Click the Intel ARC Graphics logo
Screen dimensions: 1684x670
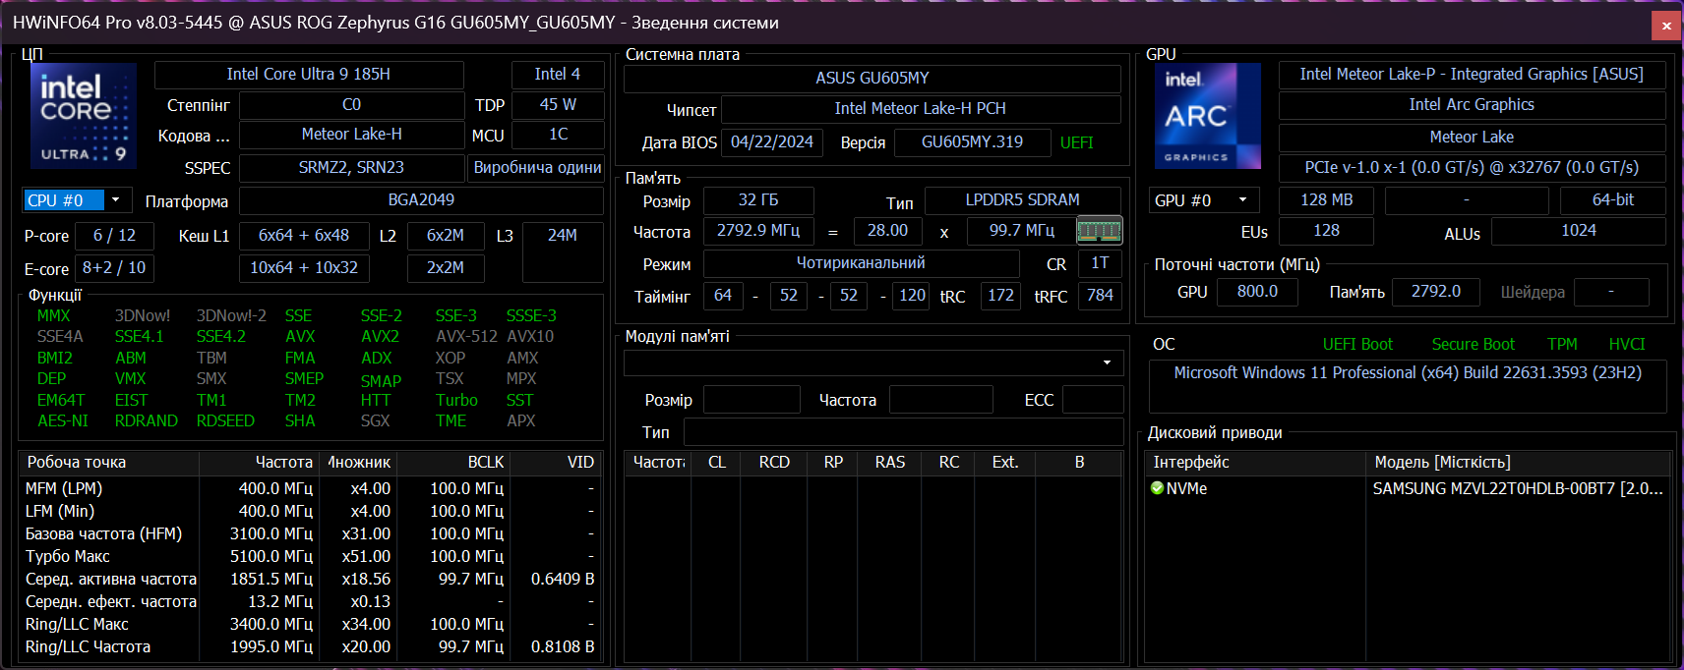pyautogui.click(x=1208, y=116)
